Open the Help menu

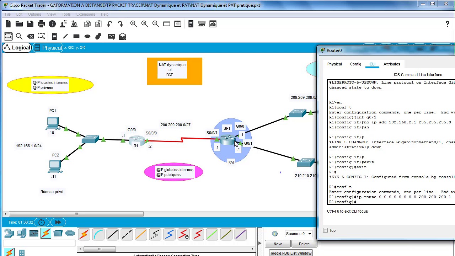point(105,14)
